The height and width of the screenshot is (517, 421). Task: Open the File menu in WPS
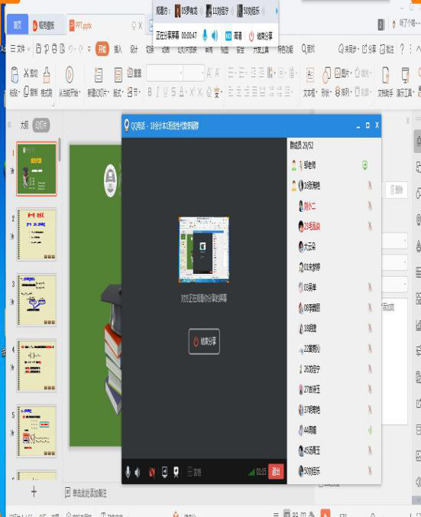(x=19, y=49)
